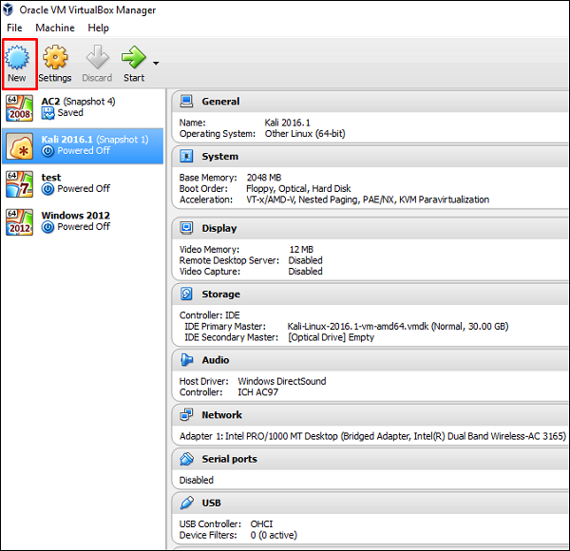Open the Help menu
The height and width of the screenshot is (551, 570).
point(98,28)
